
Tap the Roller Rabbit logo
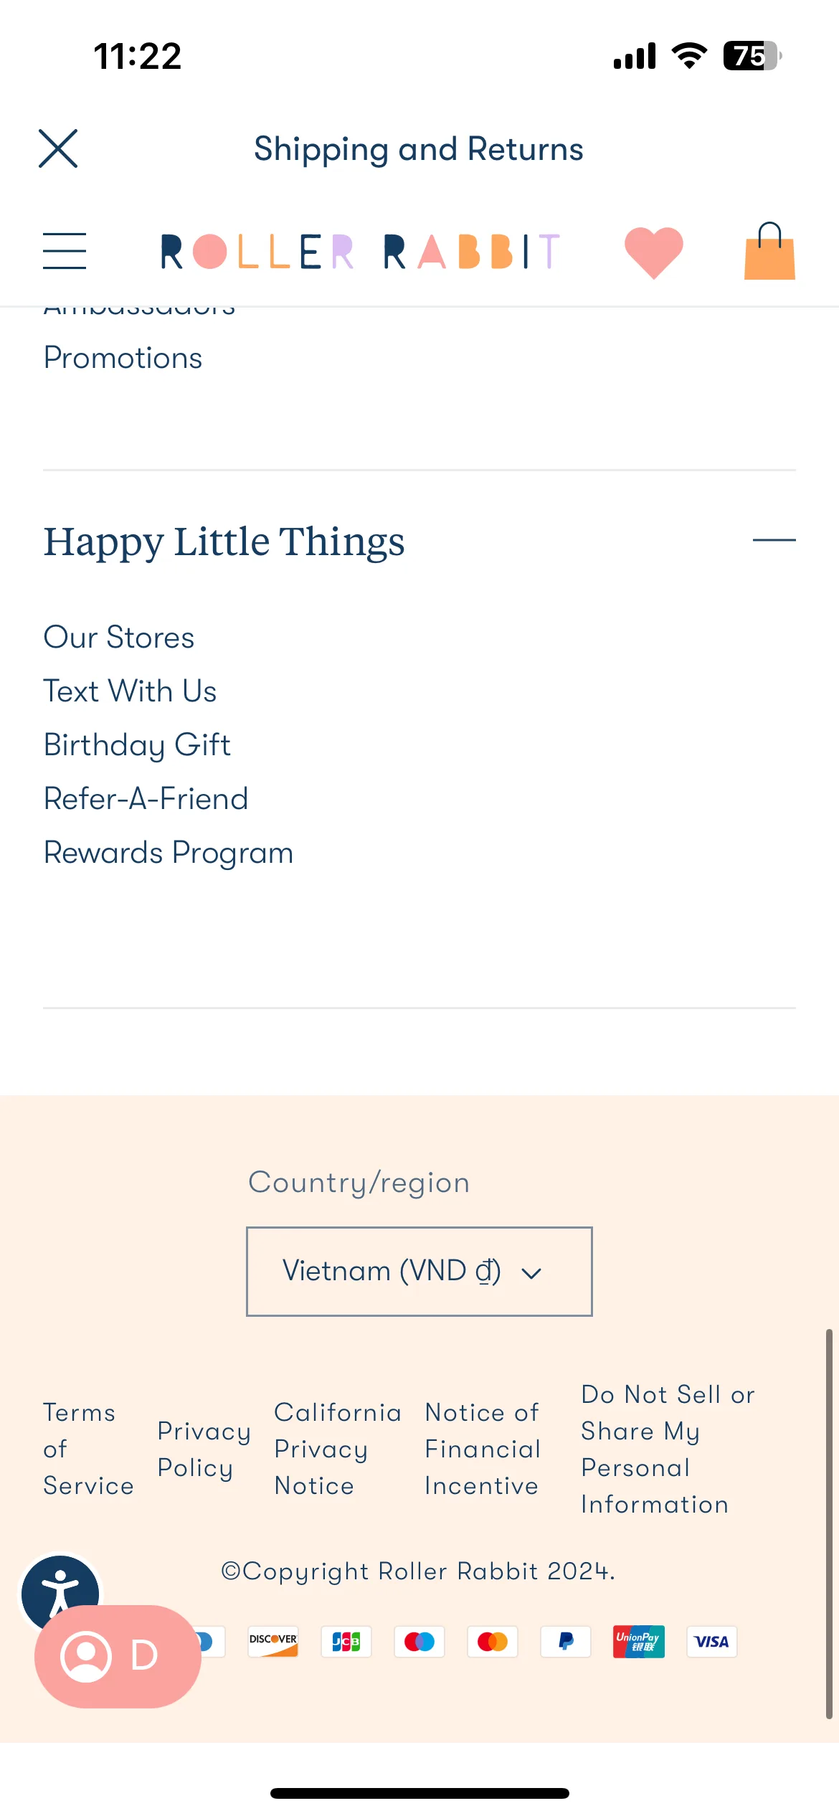point(360,252)
